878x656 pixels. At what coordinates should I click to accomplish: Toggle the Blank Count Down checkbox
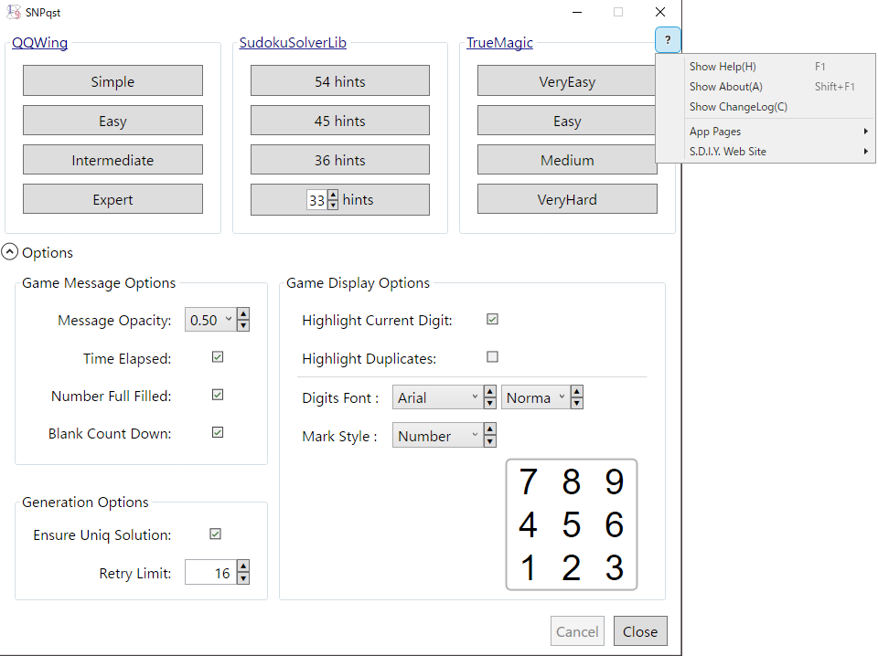point(218,432)
